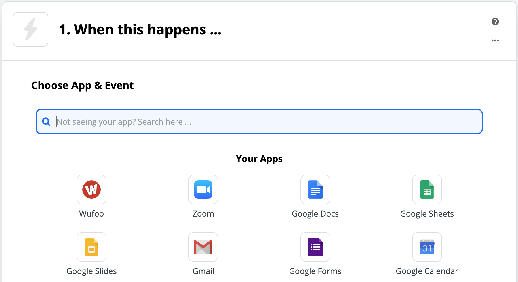Choose the Google Docs icon
This screenshot has width=518, height=282.
pos(315,190)
